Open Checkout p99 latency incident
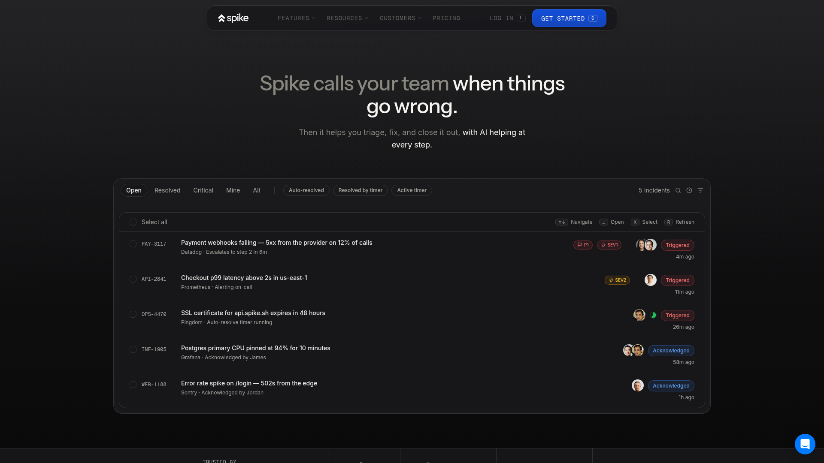Viewport: 824px width, 463px height. click(244, 278)
